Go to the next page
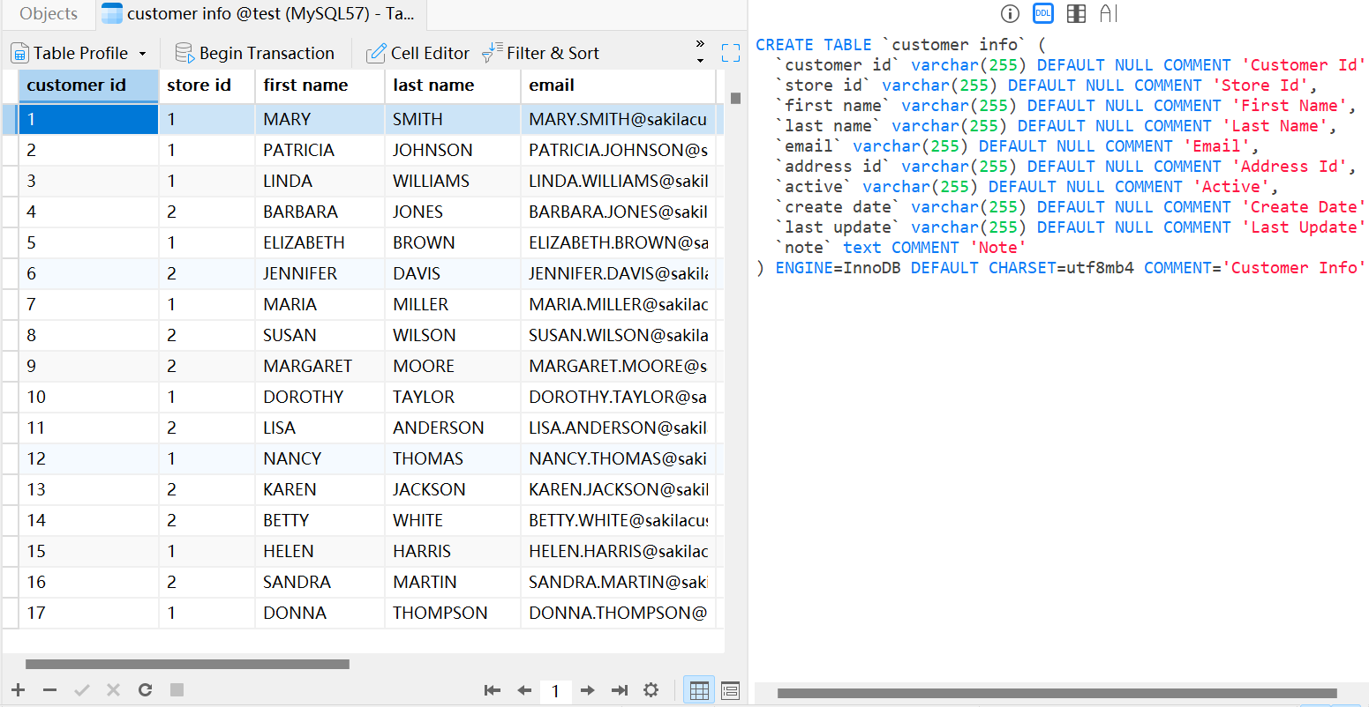The image size is (1369, 707). pyautogui.click(x=588, y=690)
